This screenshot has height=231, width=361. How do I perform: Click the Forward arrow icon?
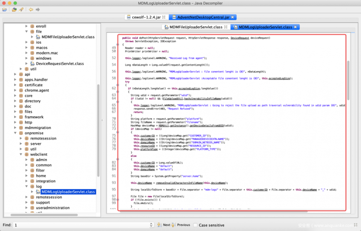(38, 10)
